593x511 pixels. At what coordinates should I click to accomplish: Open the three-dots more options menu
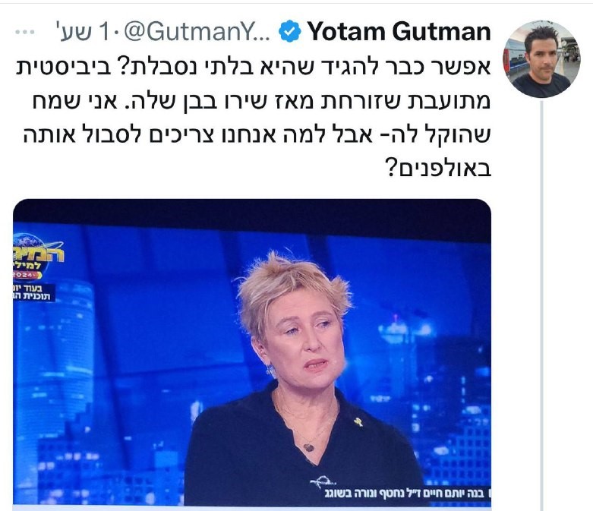[25, 32]
